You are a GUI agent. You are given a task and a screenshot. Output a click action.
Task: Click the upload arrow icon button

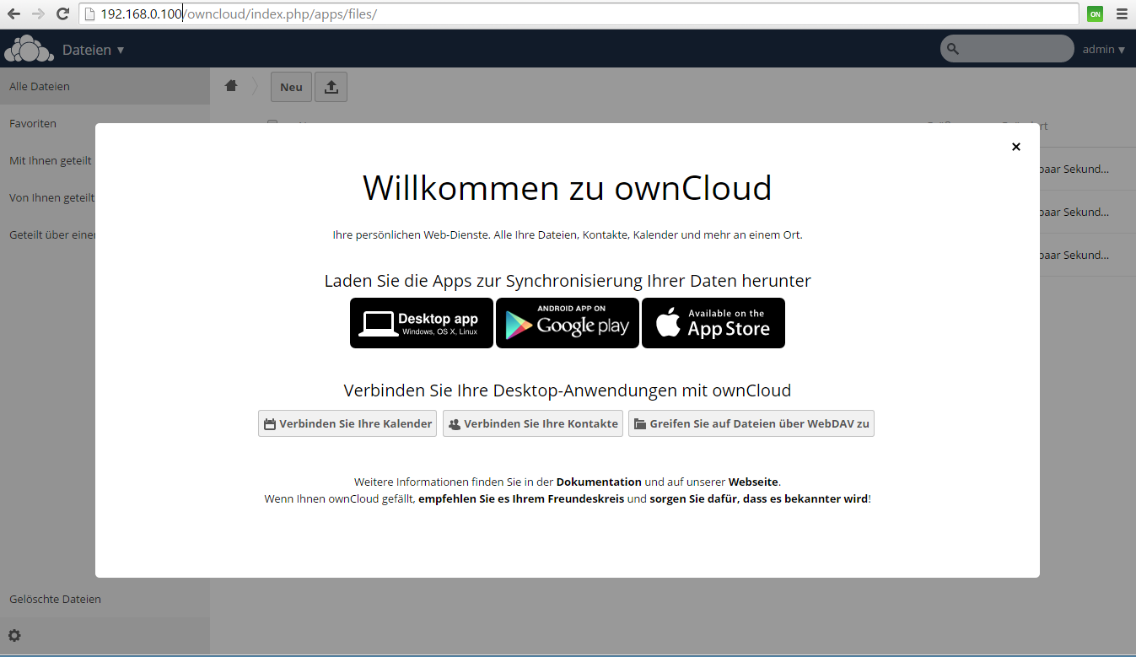(331, 87)
